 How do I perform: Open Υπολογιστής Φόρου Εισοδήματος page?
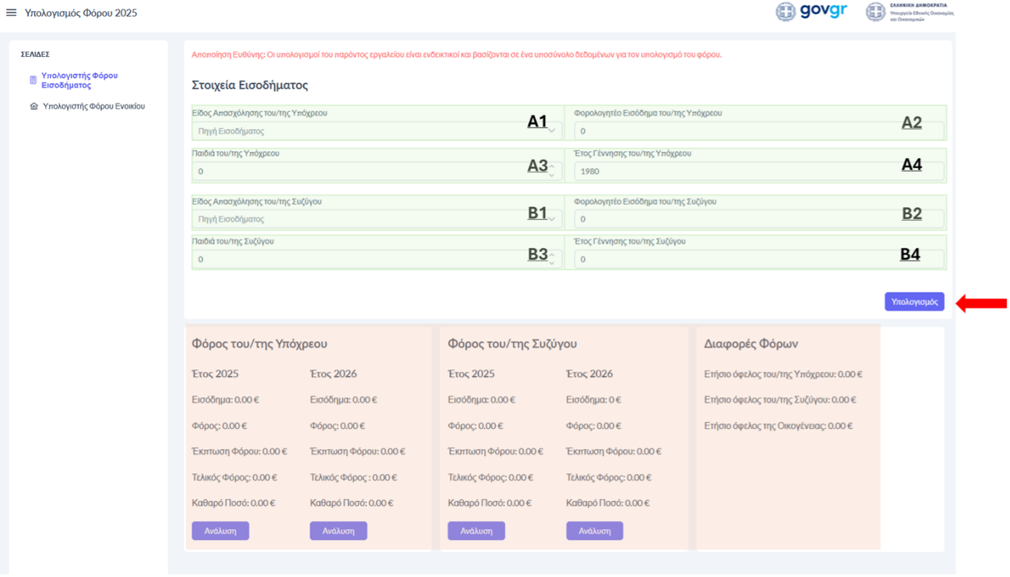click(x=79, y=80)
